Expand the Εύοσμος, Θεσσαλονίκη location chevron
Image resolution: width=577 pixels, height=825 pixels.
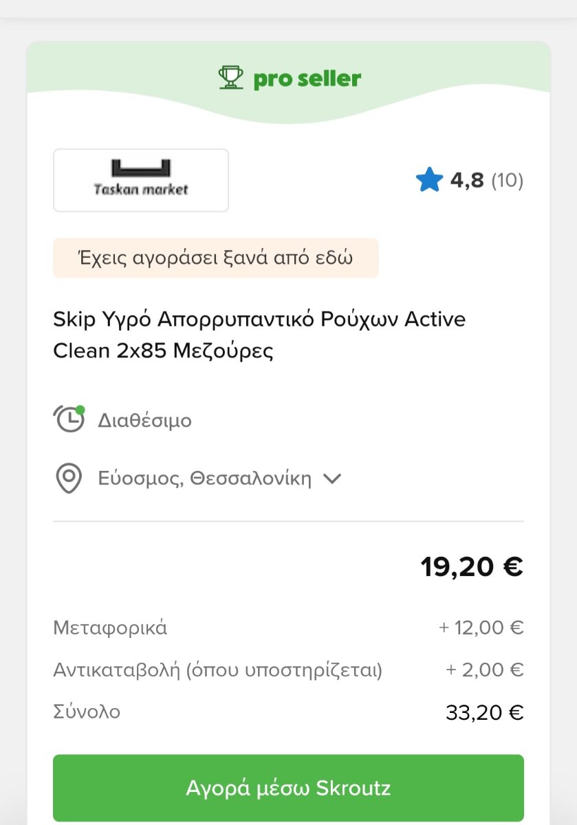[332, 478]
